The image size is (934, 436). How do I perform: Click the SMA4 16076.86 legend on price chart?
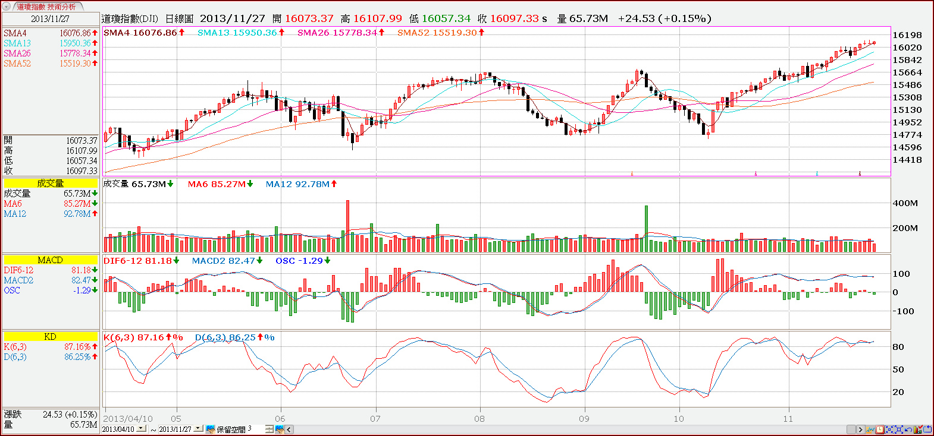tap(144, 33)
